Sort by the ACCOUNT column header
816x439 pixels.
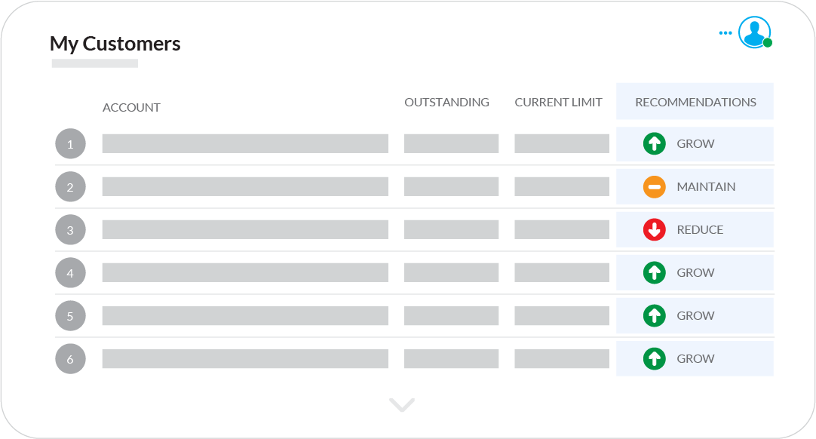tap(131, 108)
